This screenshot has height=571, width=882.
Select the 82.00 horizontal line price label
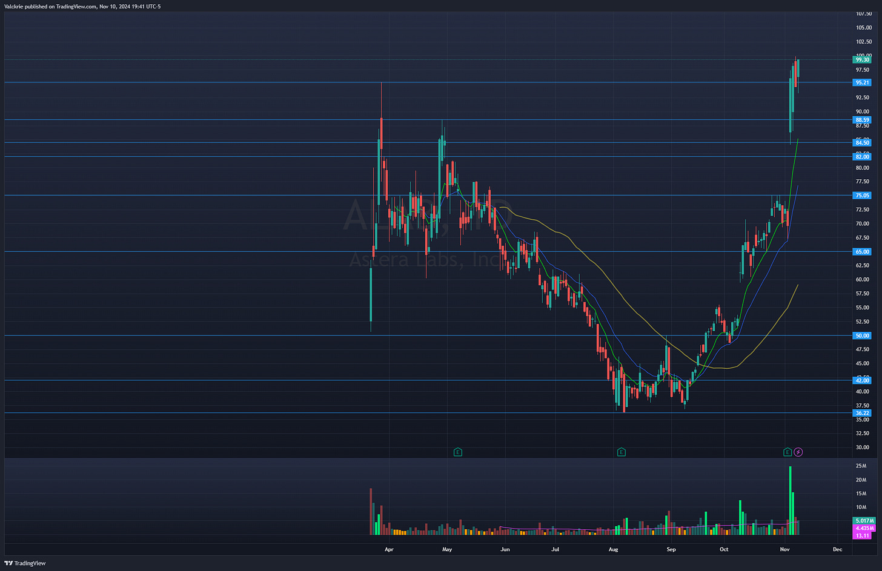coord(861,157)
